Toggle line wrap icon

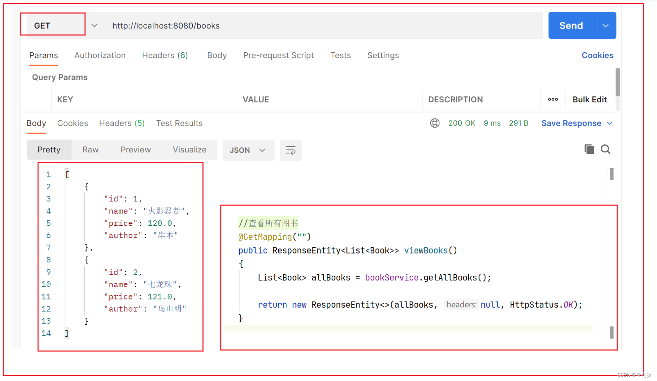coord(291,150)
